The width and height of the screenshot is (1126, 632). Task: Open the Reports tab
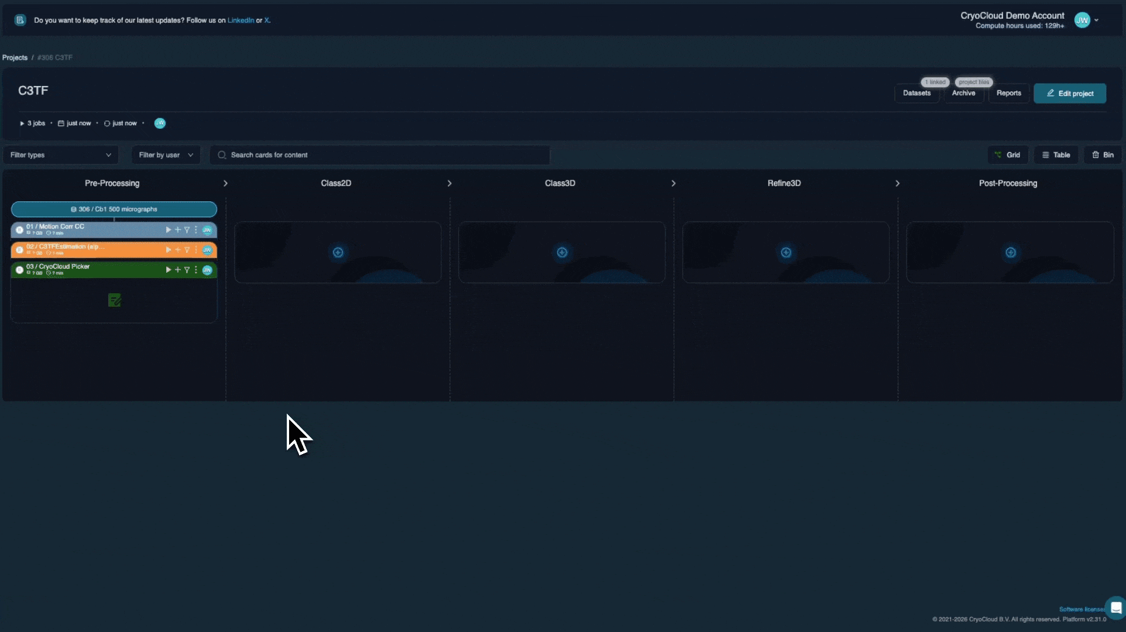point(1009,93)
